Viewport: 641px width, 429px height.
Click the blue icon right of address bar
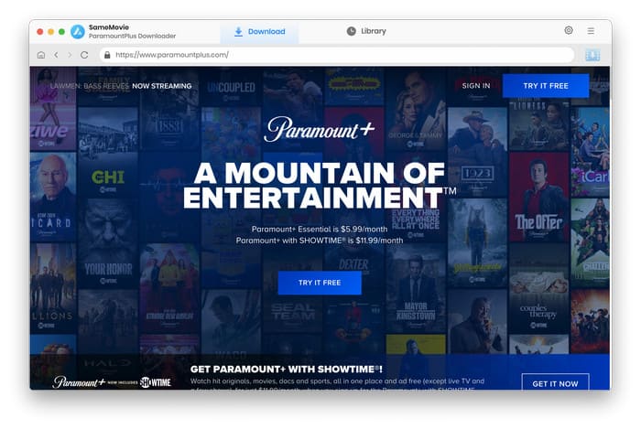click(592, 55)
